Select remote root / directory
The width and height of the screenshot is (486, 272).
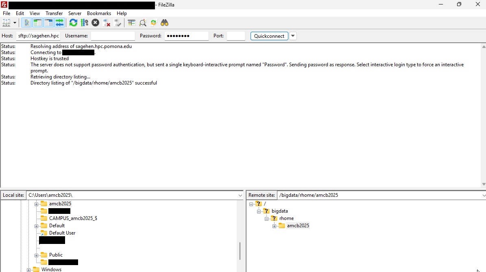(x=265, y=204)
